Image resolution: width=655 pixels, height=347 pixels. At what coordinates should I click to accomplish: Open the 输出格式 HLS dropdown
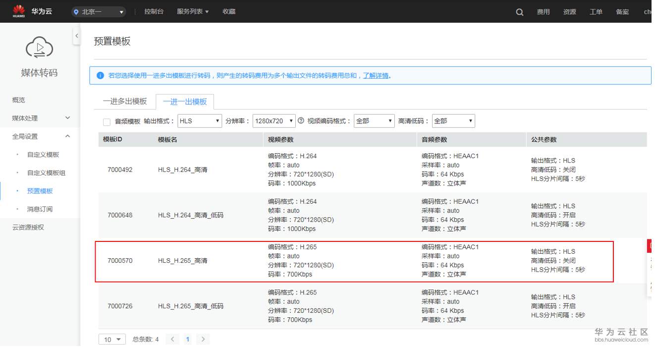199,120
